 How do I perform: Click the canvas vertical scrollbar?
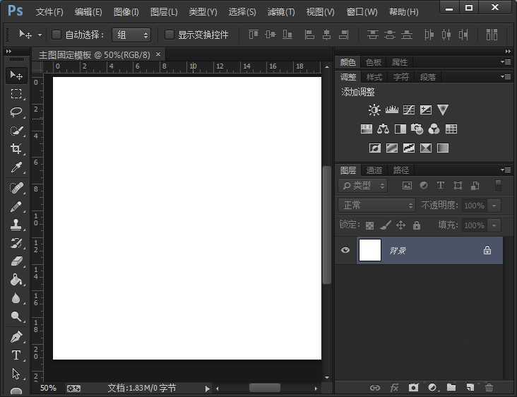tap(326, 225)
